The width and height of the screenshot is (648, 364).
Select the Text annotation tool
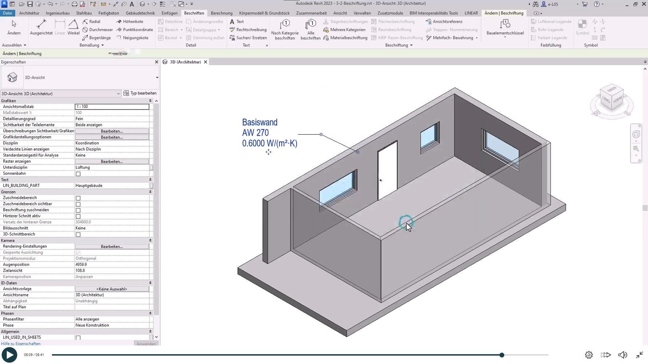(237, 21)
